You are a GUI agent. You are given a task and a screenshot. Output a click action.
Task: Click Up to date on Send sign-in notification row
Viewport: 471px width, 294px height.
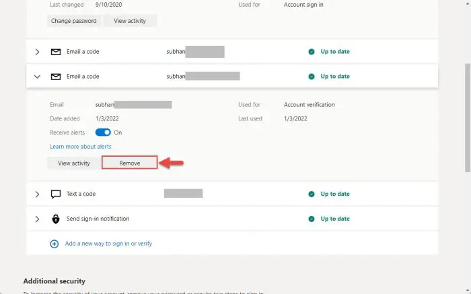pyautogui.click(x=335, y=219)
